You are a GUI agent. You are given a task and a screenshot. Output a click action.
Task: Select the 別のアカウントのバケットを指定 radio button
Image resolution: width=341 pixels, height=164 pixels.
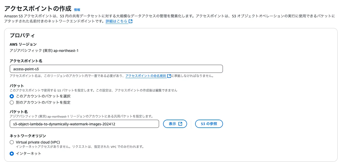12,102
